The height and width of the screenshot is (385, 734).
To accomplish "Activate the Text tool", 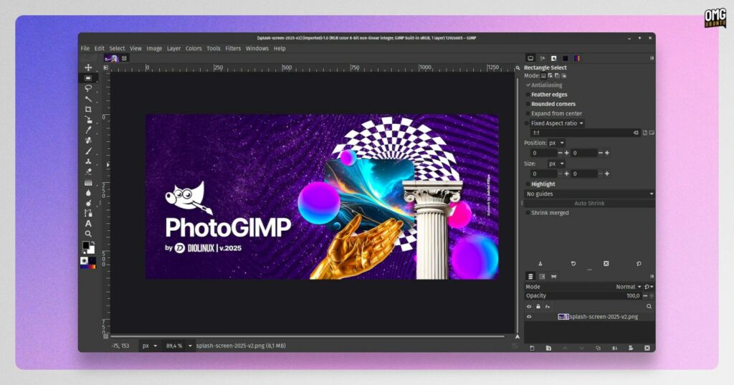I will tap(88, 224).
